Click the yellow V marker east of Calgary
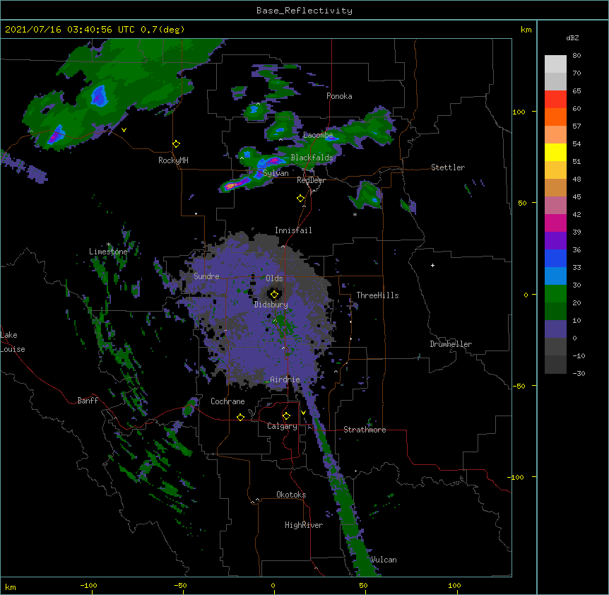The image size is (609, 595). 303,413
